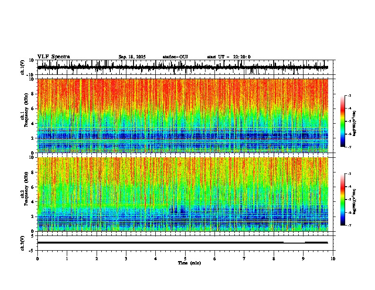Click the ch.3 voltage trace line
The image size is (375, 290).
point(182,243)
